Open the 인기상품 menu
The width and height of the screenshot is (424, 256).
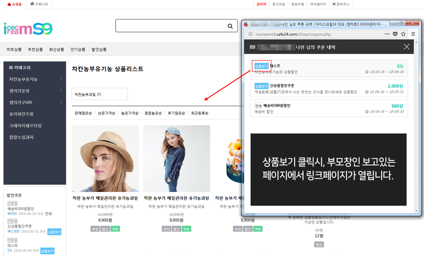click(78, 49)
